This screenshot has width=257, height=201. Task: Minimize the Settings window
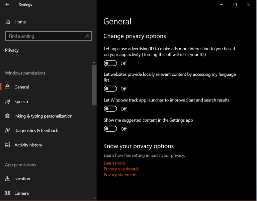click(x=221, y=5)
